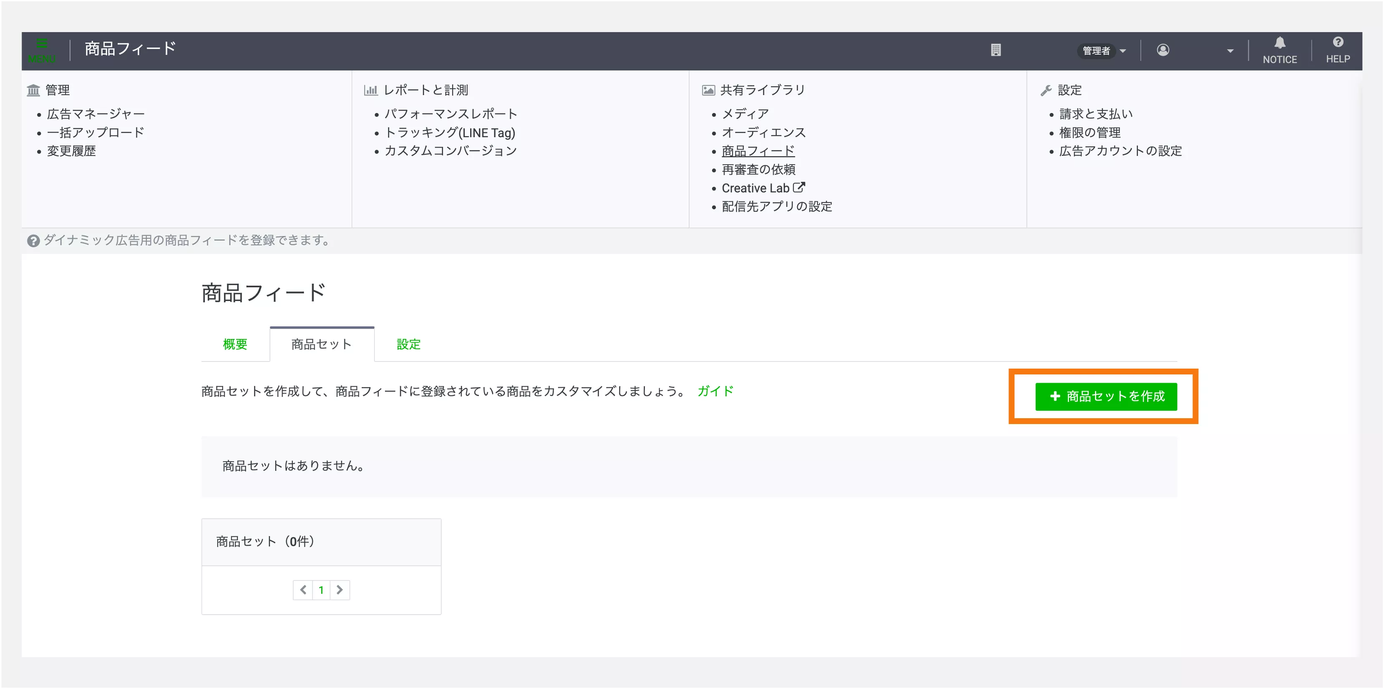
Task: Click the 商品セットを作成 button
Action: 1106,397
